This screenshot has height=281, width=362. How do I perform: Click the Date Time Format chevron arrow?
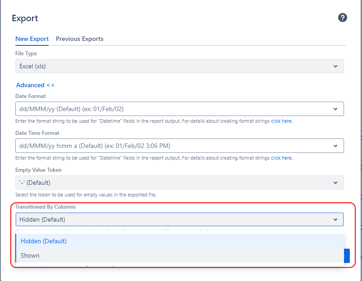[x=335, y=146]
